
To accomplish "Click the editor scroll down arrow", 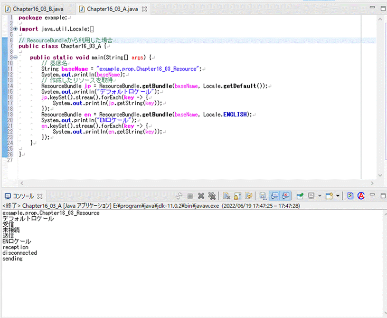I will [x=380, y=175].
